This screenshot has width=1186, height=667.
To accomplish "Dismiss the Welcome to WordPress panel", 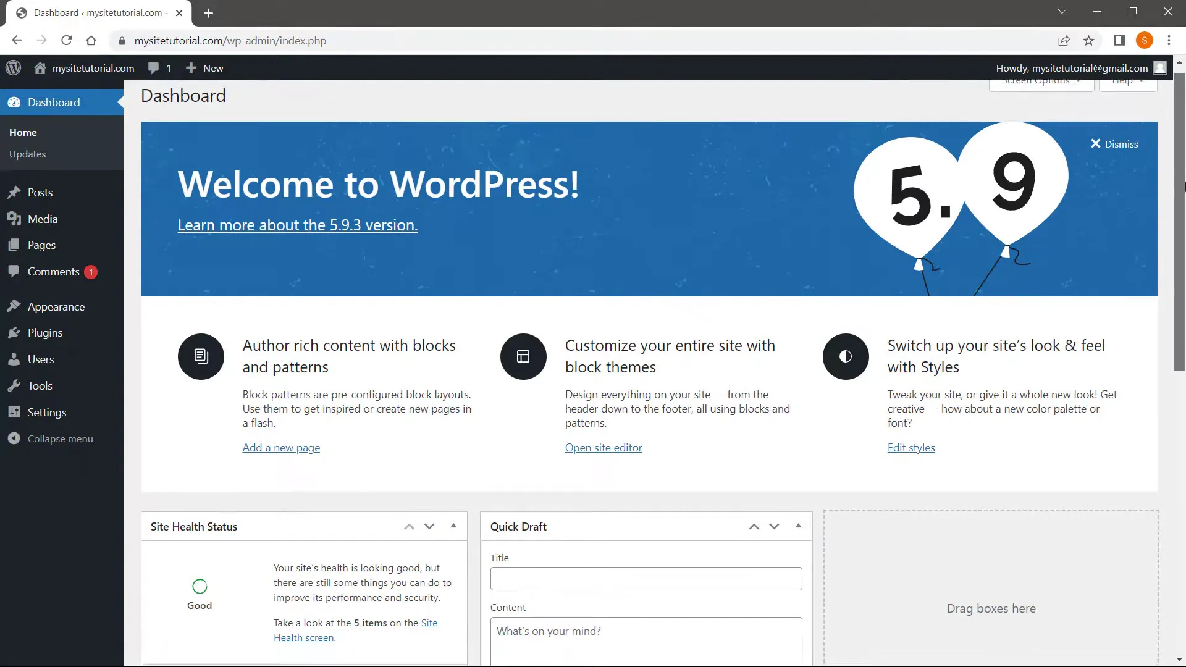I will click(1114, 144).
